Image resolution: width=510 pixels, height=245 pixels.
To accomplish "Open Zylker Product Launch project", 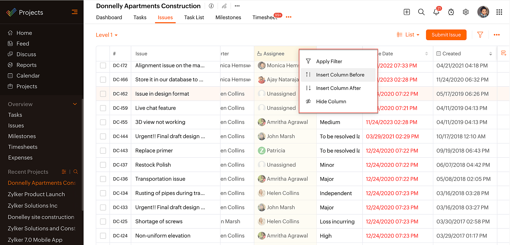I will tap(36, 194).
